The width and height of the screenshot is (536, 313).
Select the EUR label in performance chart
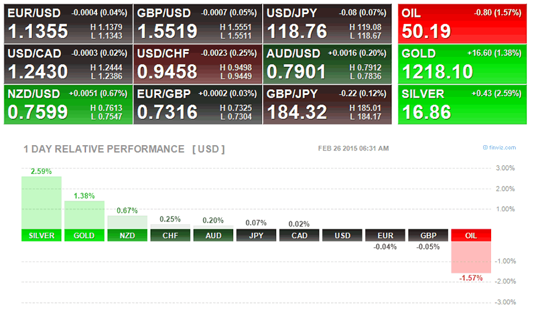[x=385, y=235]
